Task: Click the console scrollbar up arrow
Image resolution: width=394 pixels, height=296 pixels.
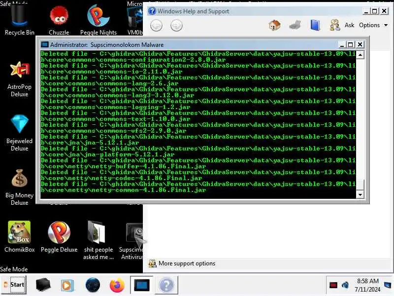Action: (360, 55)
